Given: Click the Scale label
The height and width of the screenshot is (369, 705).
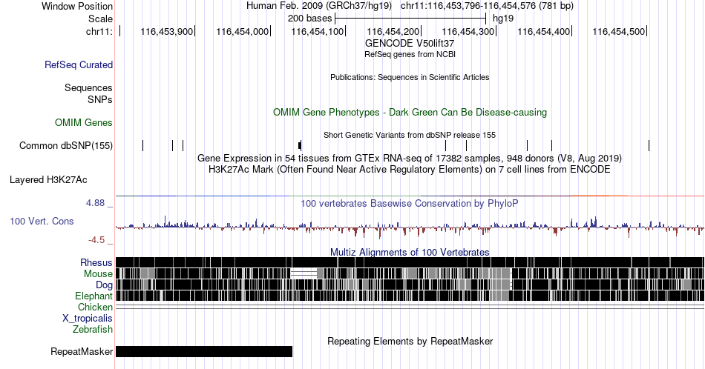Looking at the screenshot, I should coord(101,19).
